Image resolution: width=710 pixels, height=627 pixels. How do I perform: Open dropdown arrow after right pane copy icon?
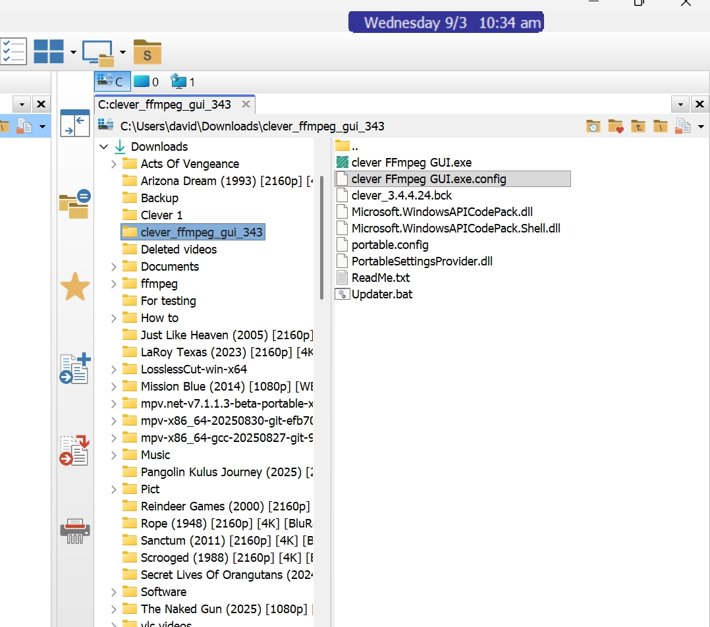coord(701,126)
